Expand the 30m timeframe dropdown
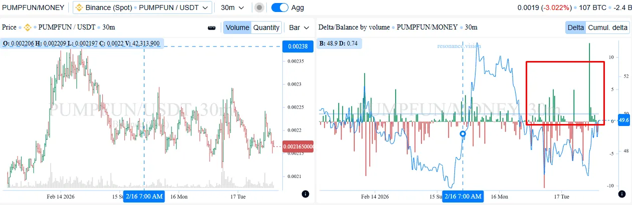Screen dimensions: 632x205 (233, 7)
